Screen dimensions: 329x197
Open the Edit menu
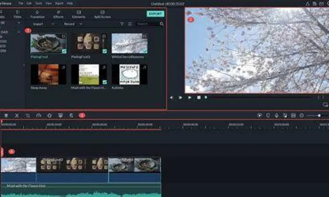point(29,4)
